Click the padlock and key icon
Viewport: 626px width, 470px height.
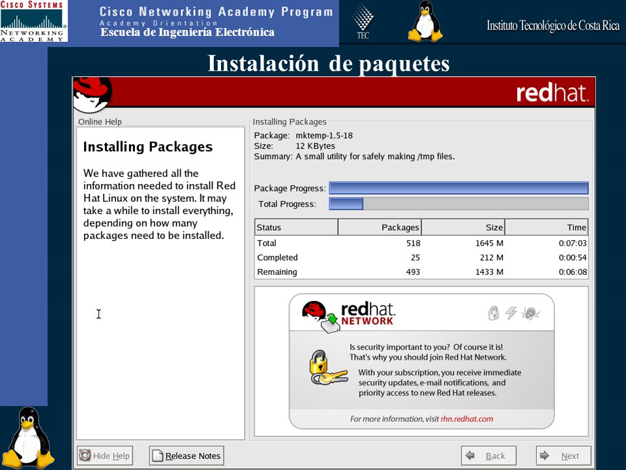coord(328,368)
